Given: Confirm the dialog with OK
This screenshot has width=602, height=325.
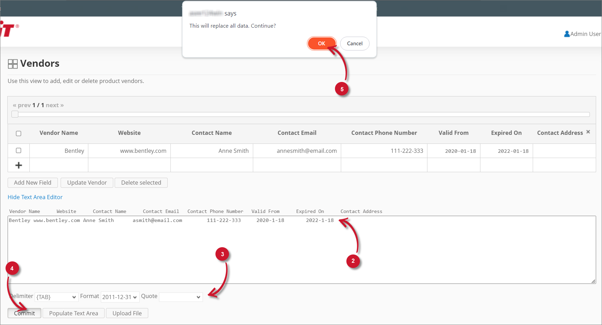Looking at the screenshot, I should point(321,44).
